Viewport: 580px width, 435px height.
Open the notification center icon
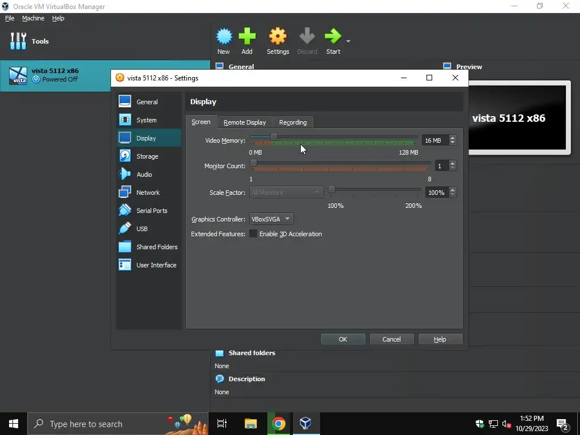click(562, 424)
